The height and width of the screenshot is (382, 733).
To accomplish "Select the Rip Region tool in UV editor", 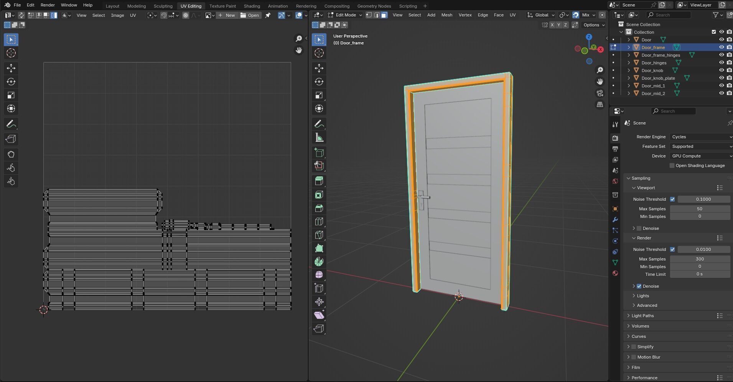I will tap(11, 139).
